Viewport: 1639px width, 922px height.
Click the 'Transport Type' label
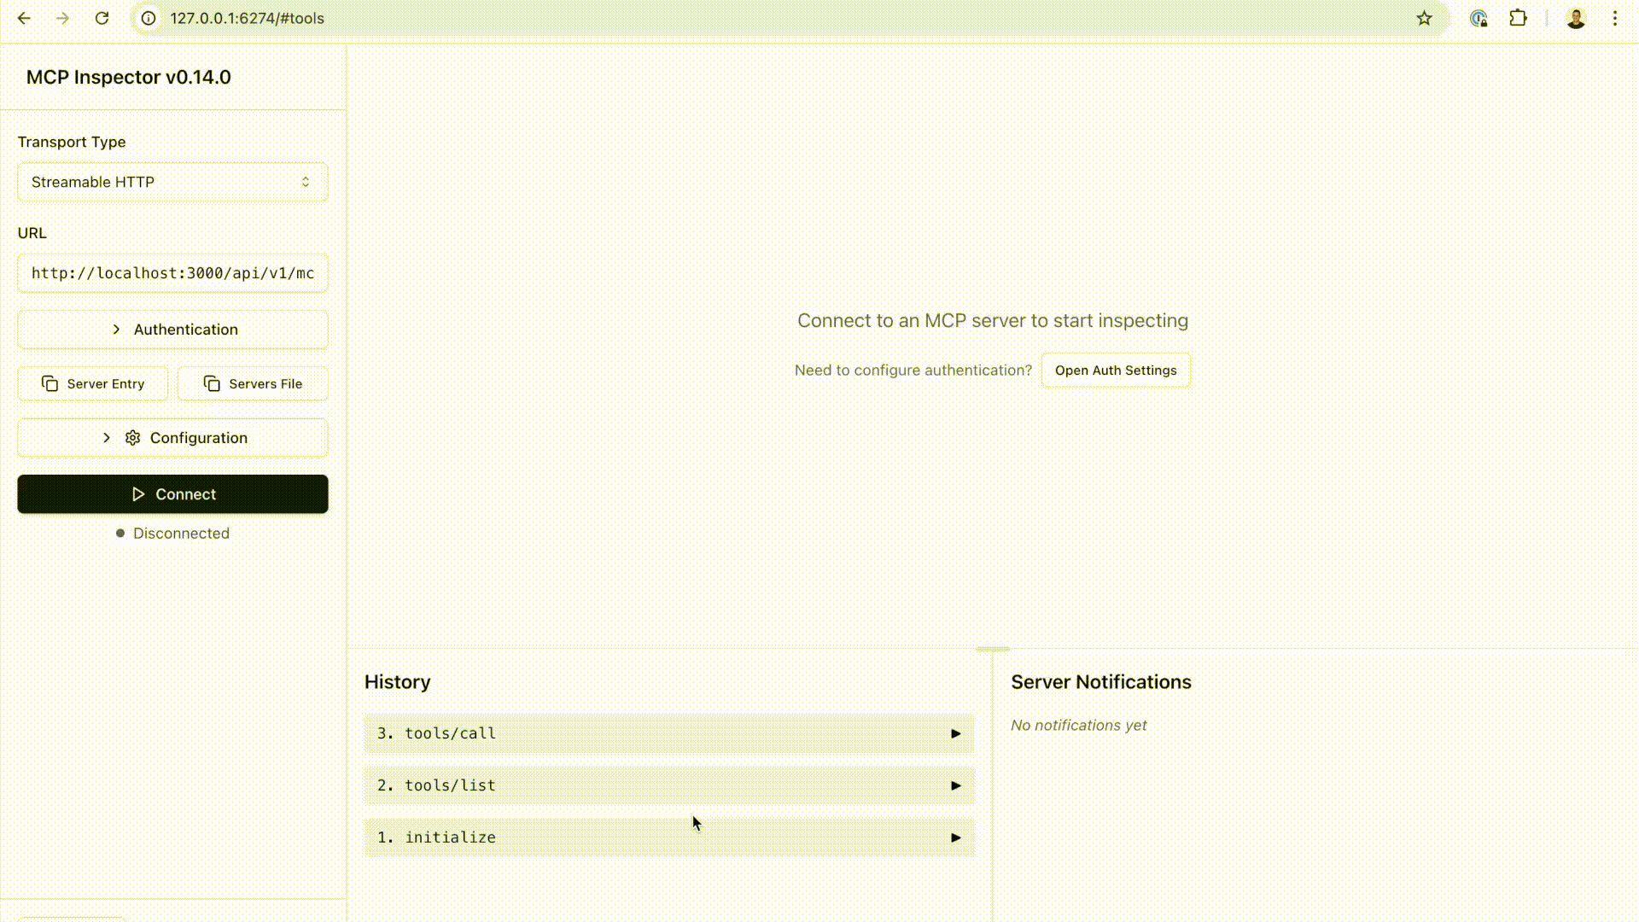tap(72, 142)
